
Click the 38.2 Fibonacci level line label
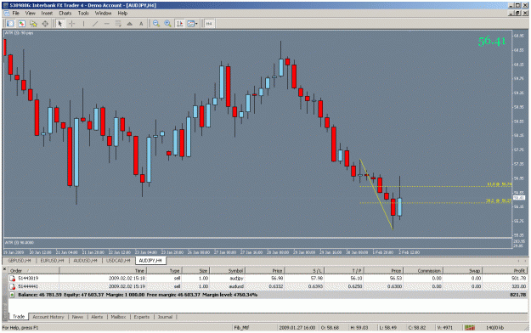click(499, 200)
